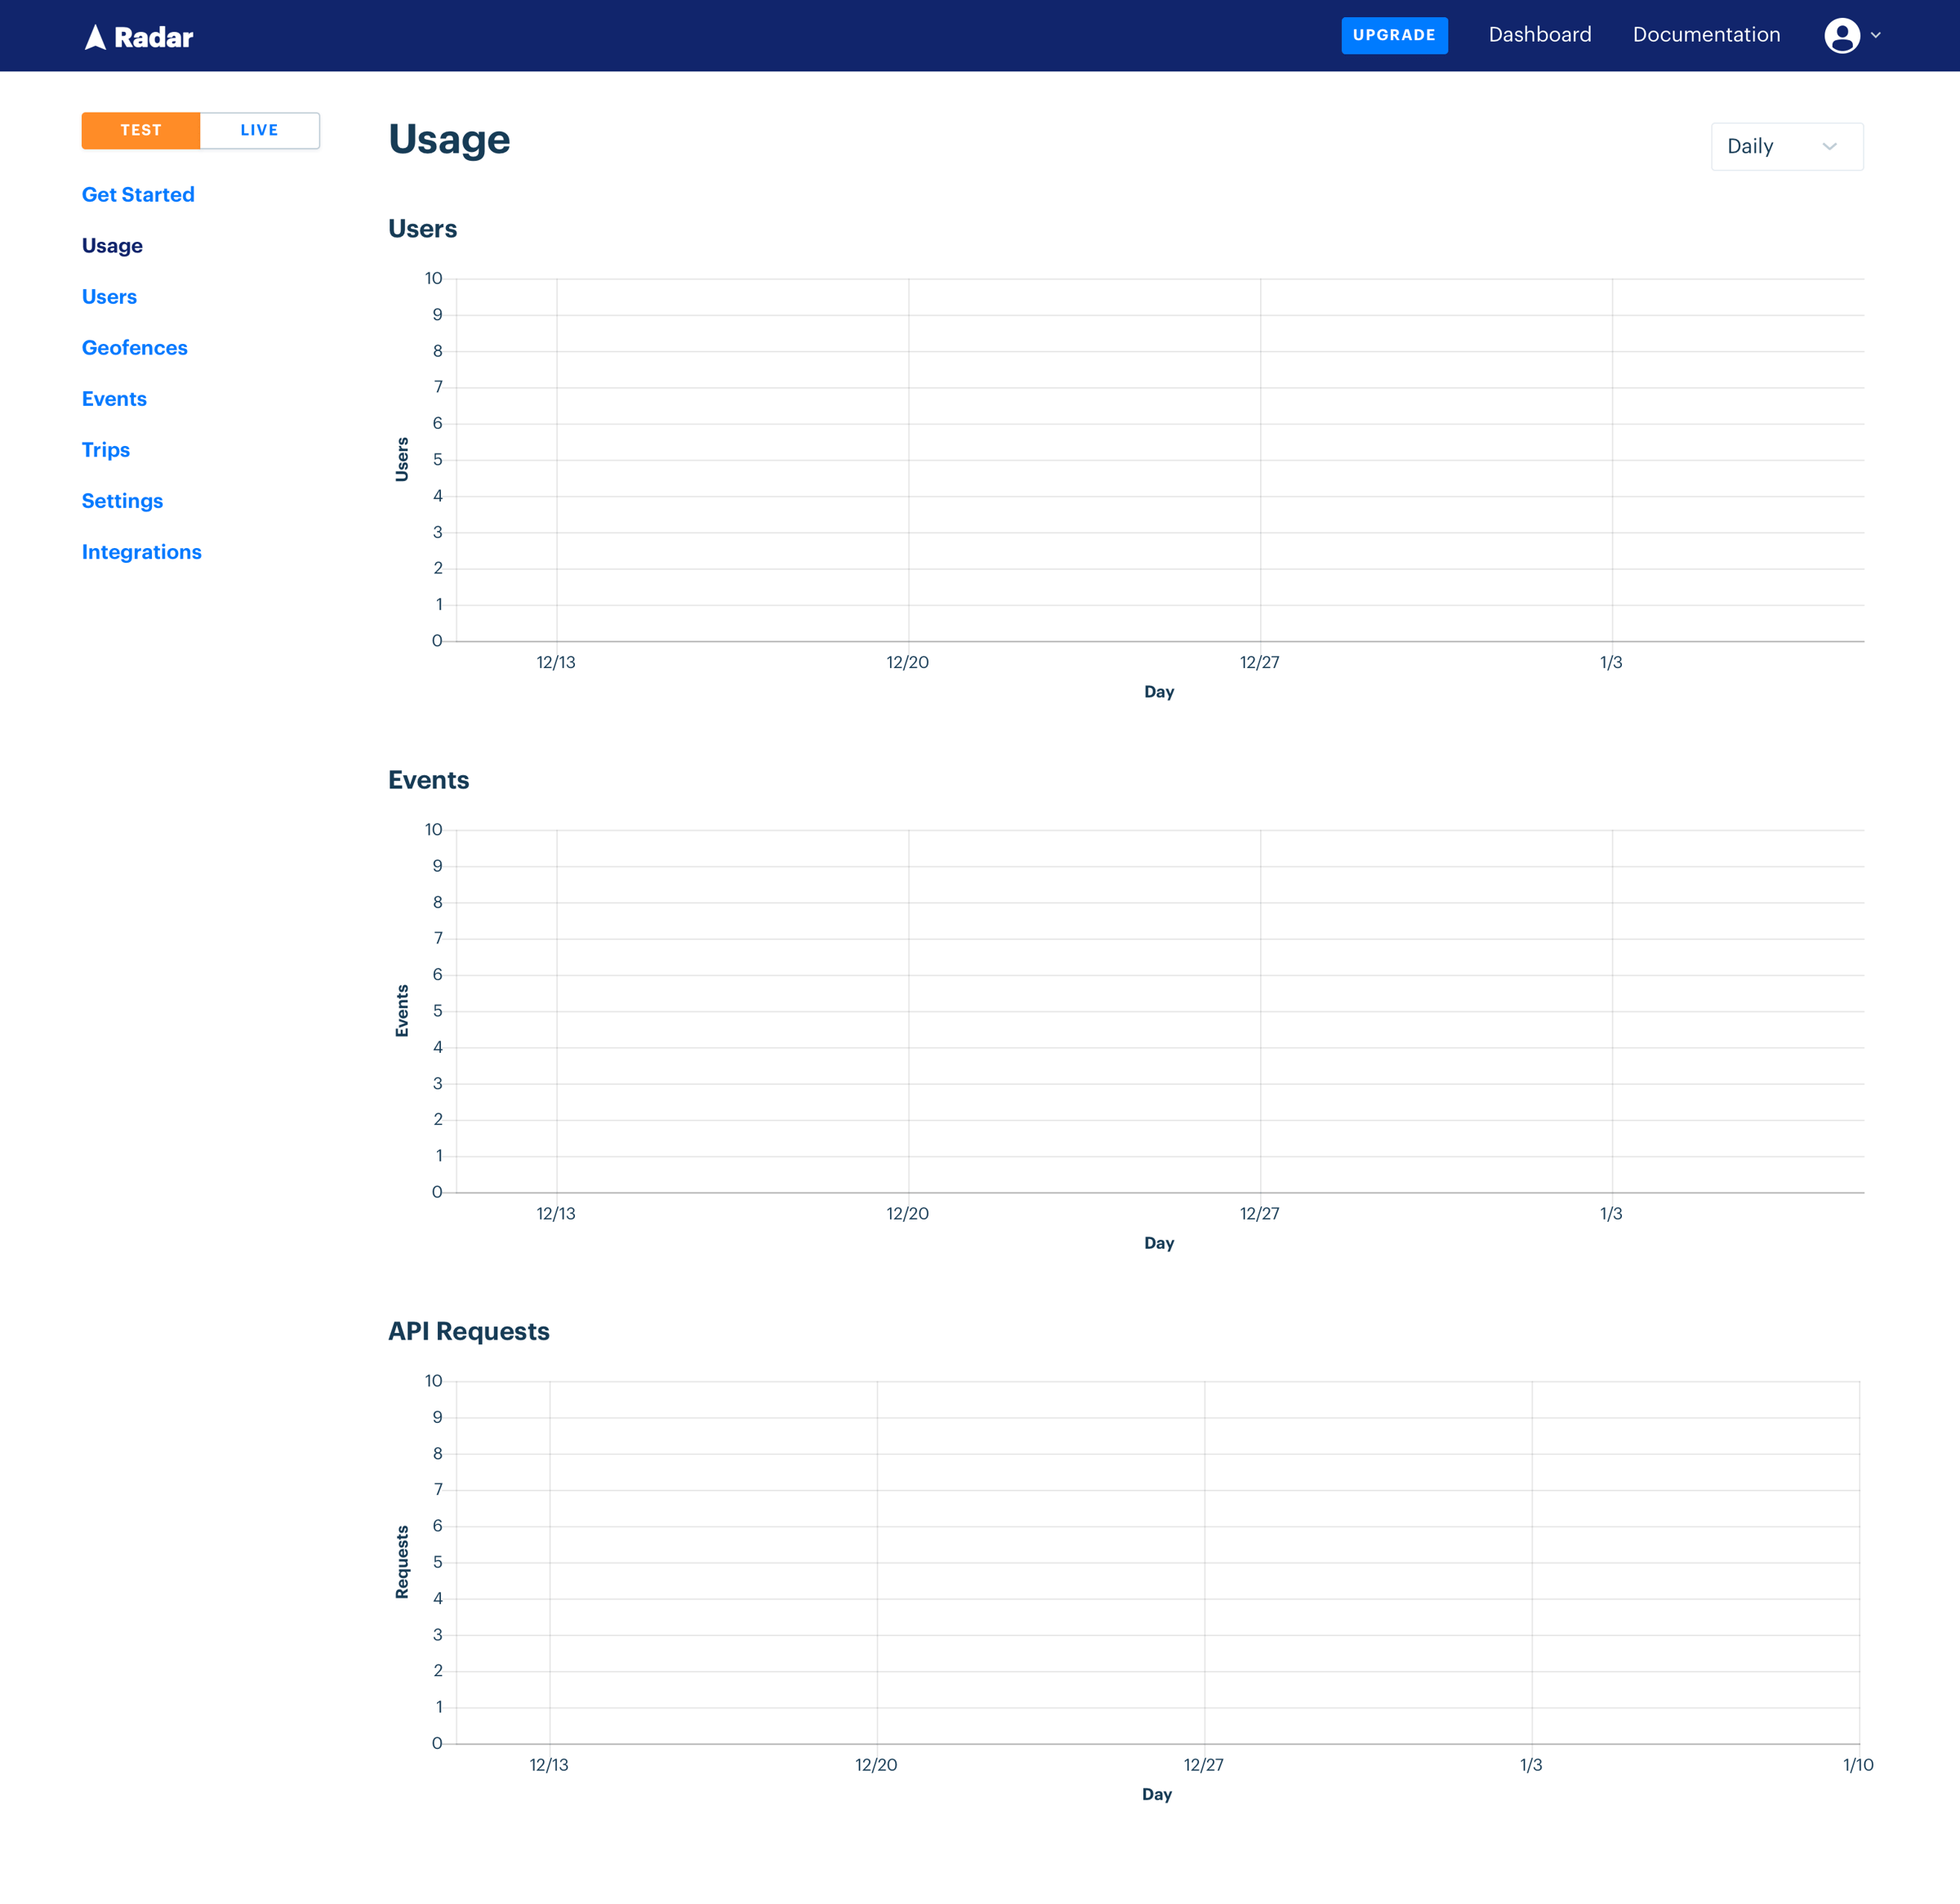
Task: Open the user account avatar menu
Action: [1841, 35]
